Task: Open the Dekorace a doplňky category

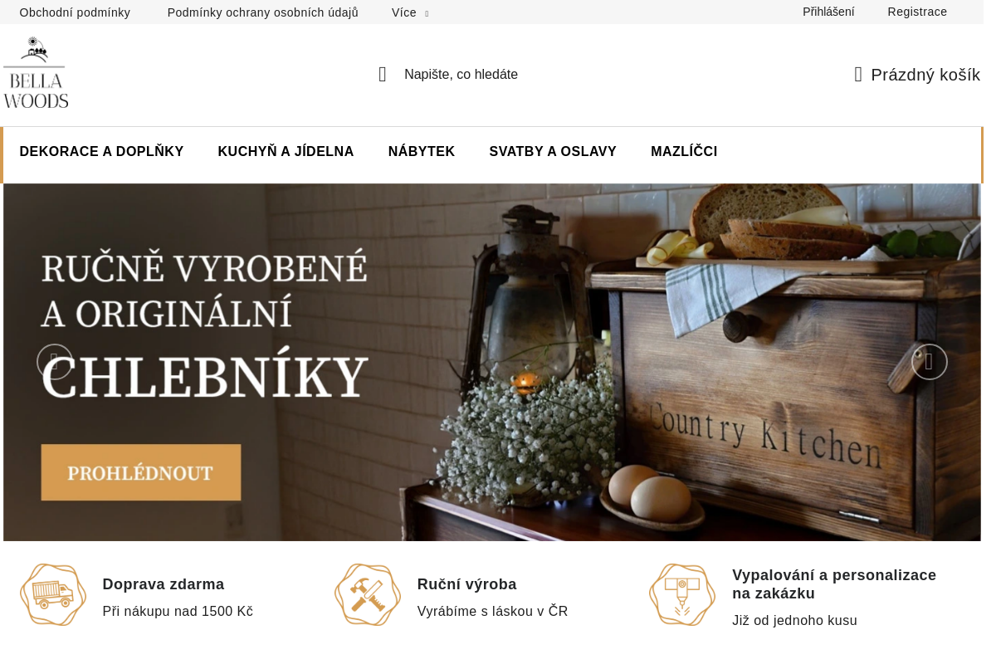Action: pyautogui.click(x=102, y=152)
